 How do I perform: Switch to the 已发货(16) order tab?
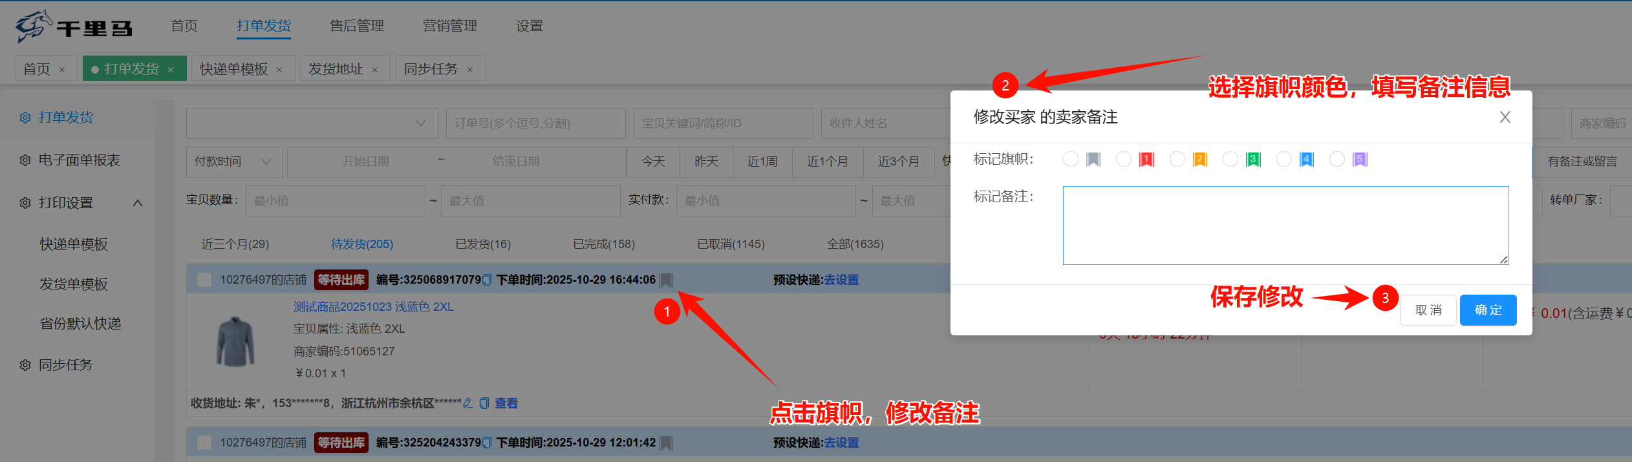483,244
